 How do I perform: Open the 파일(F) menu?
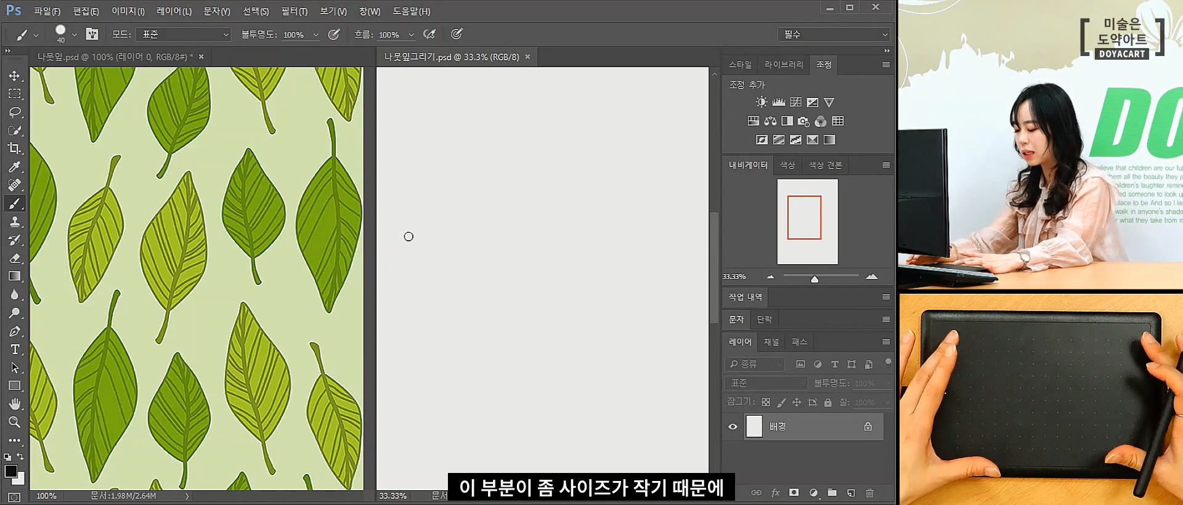[x=47, y=11]
